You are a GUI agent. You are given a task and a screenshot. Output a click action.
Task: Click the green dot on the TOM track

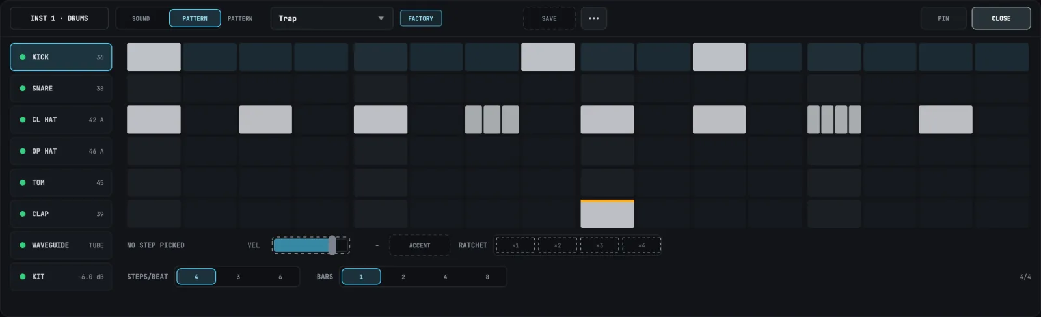tap(23, 182)
